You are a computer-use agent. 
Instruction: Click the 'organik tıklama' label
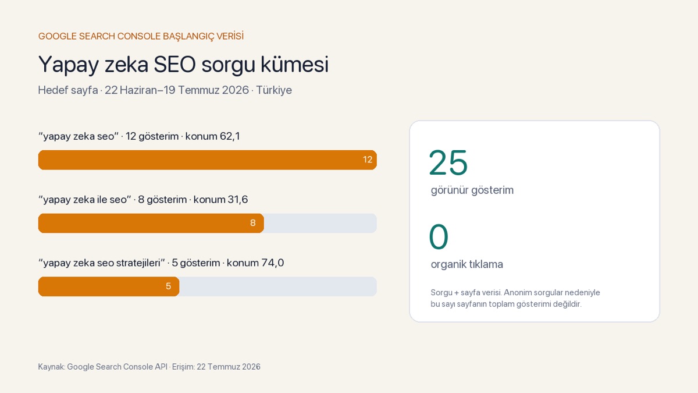467,264
